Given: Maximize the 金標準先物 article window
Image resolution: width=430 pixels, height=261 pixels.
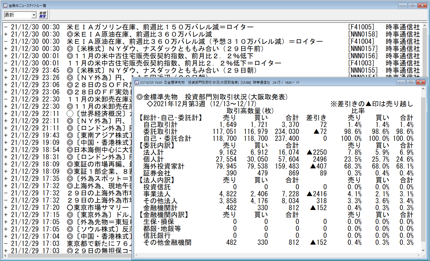Looking at the screenshot, I should coord(411,83).
